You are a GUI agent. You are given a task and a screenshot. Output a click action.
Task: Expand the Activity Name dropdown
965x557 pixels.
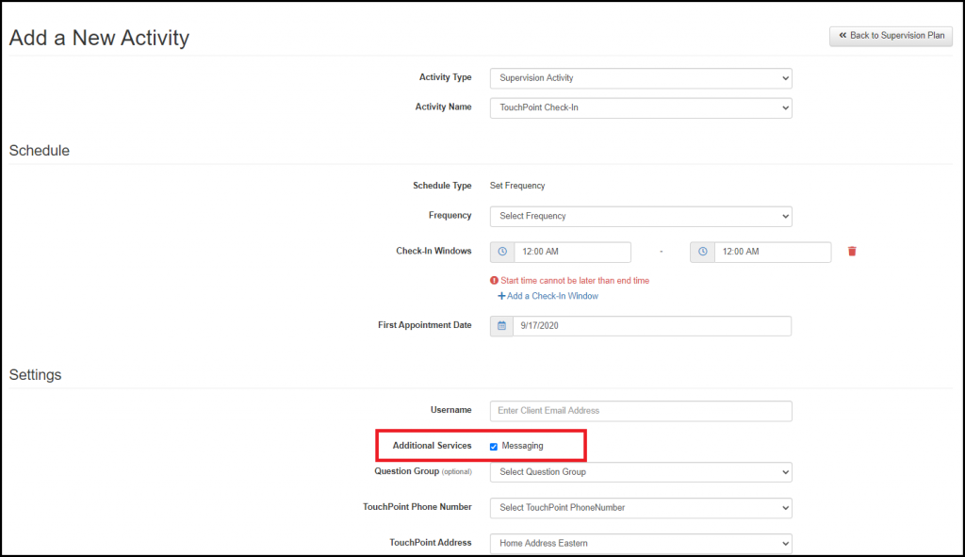[x=641, y=107]
